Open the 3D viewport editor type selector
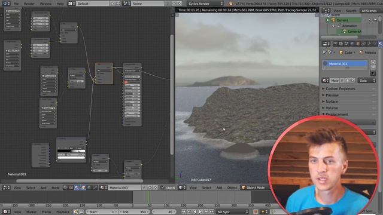The height and width of the screenshot is (215, 383). [182, 188]
